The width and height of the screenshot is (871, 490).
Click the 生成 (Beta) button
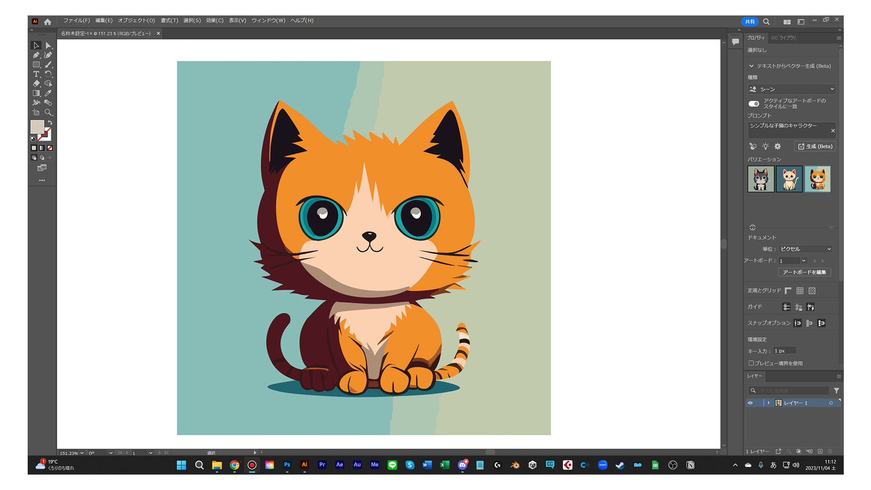click(815, 147)
